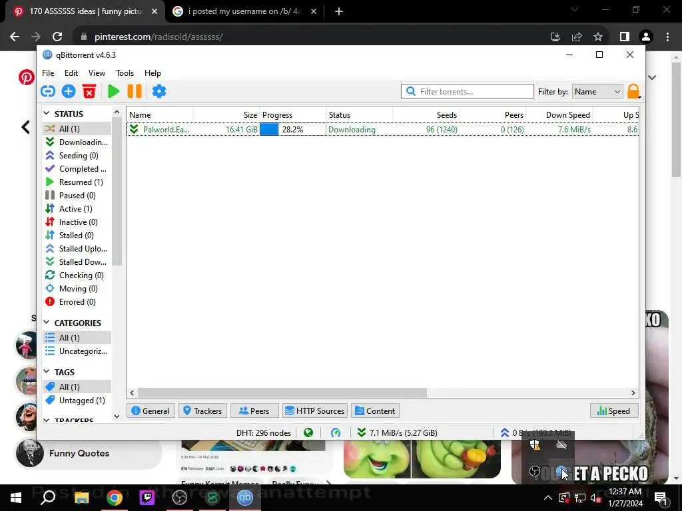Select the Resumed (1) status filter

(77, 182)
